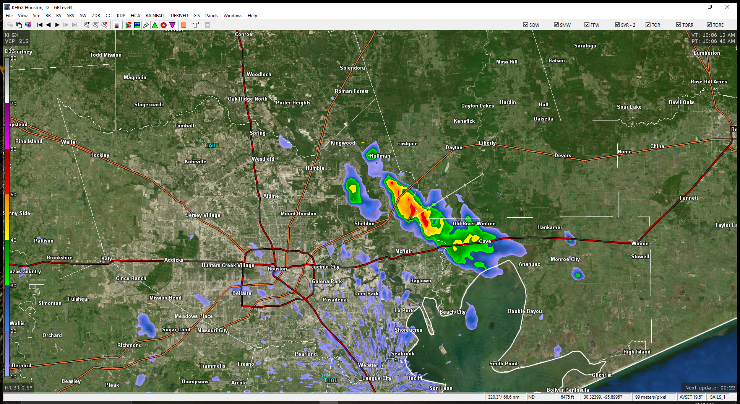Image resolution: width=740 pixels, height=404 pixels.
Task: Click the zoom in magnifier icon
Action: point(87,25)
